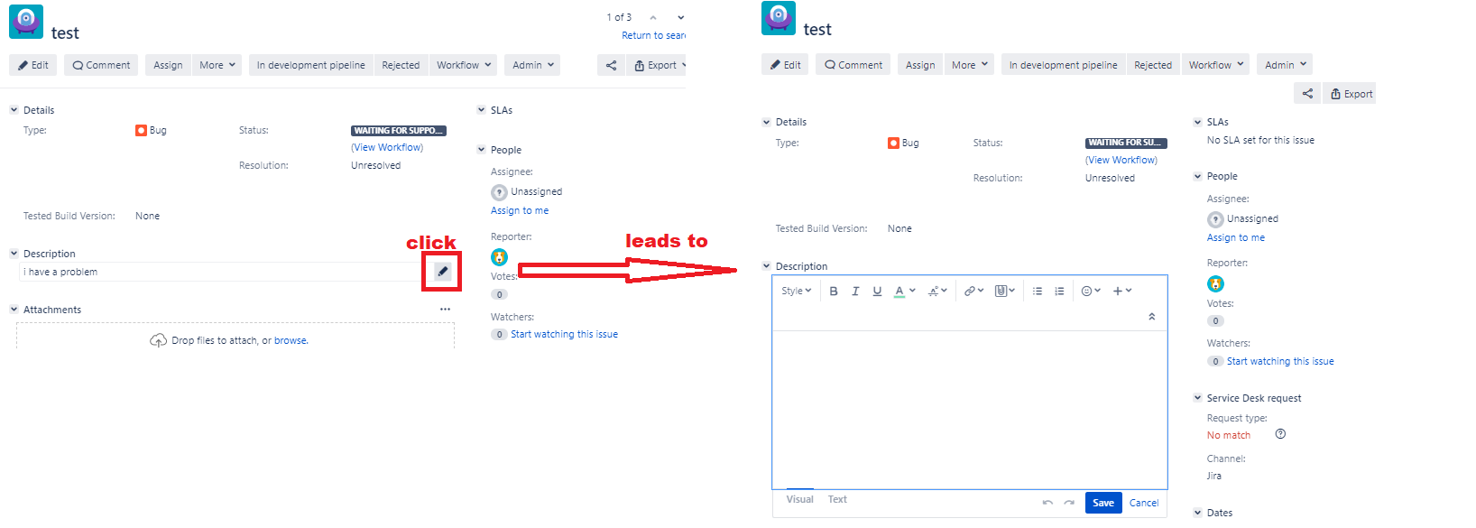Toggle Italic formatting in the editor toolbar
1476x528 pixels.
pyautogui.click(x=855, y=291)
